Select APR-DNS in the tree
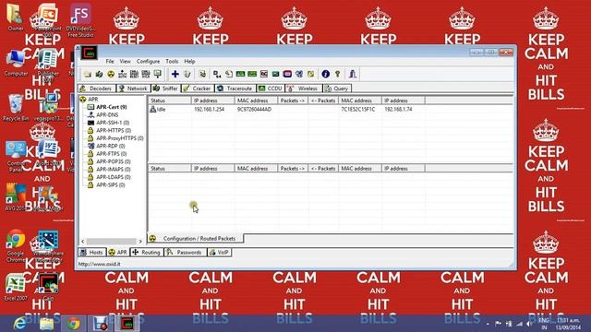The height and width of the screenshot is (332, 591). [x=103, y=114]
